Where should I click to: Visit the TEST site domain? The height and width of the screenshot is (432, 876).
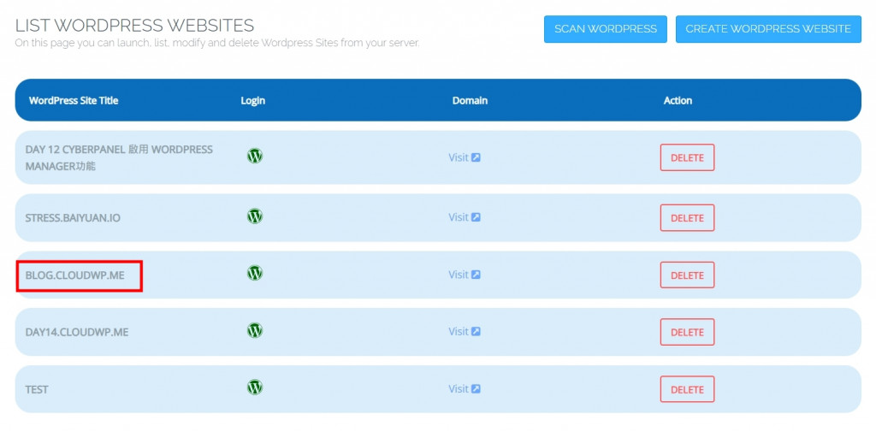pyautogui.click(x=465, y=389)
